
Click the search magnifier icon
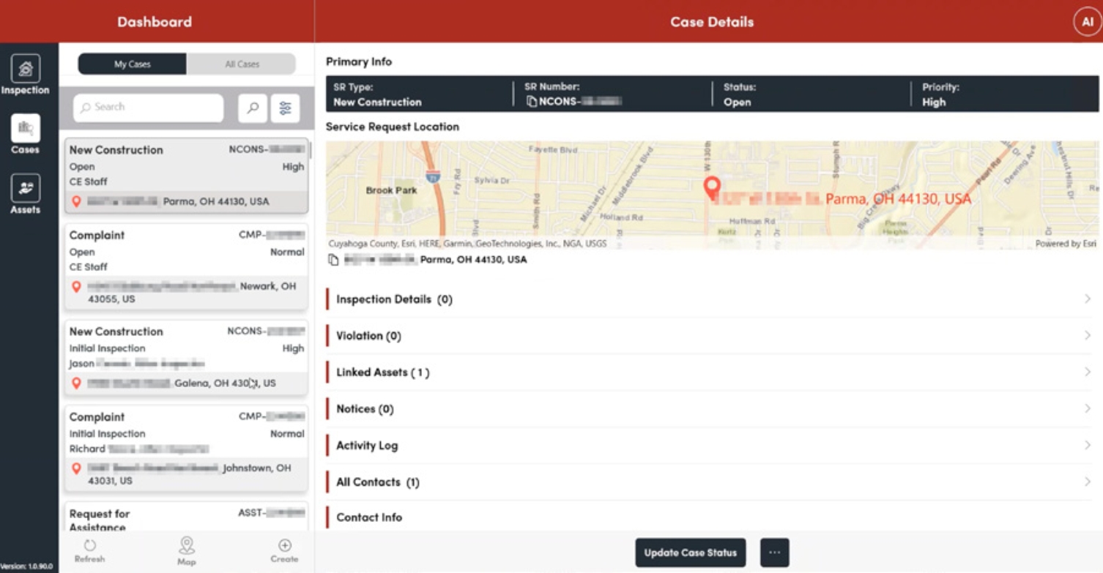[x=253, y=108]
